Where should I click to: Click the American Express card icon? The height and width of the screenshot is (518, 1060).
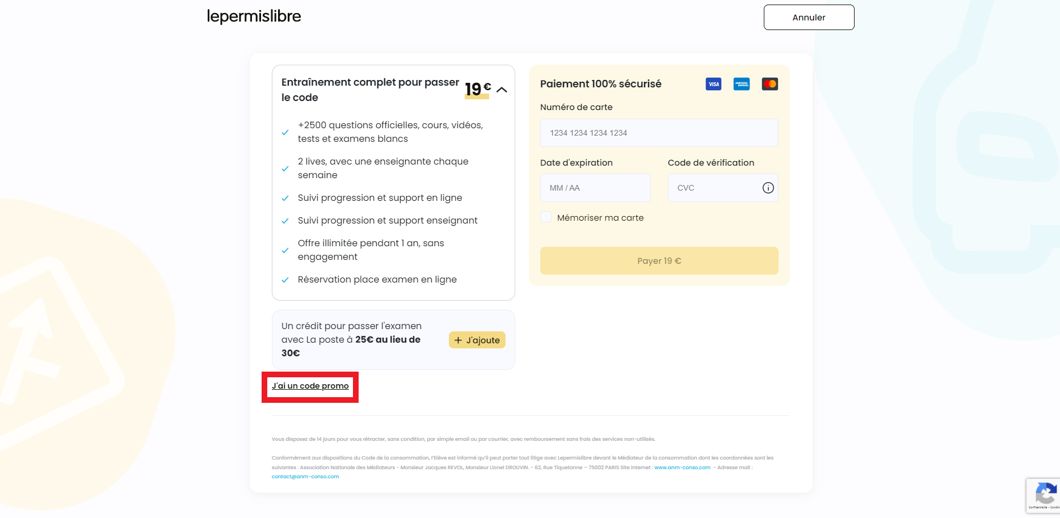click(x=742, y=84)
